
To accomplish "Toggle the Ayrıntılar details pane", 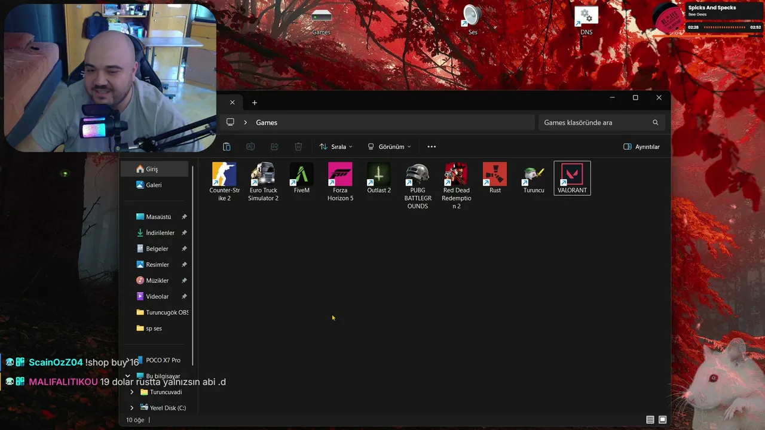I will pos(641,146).
